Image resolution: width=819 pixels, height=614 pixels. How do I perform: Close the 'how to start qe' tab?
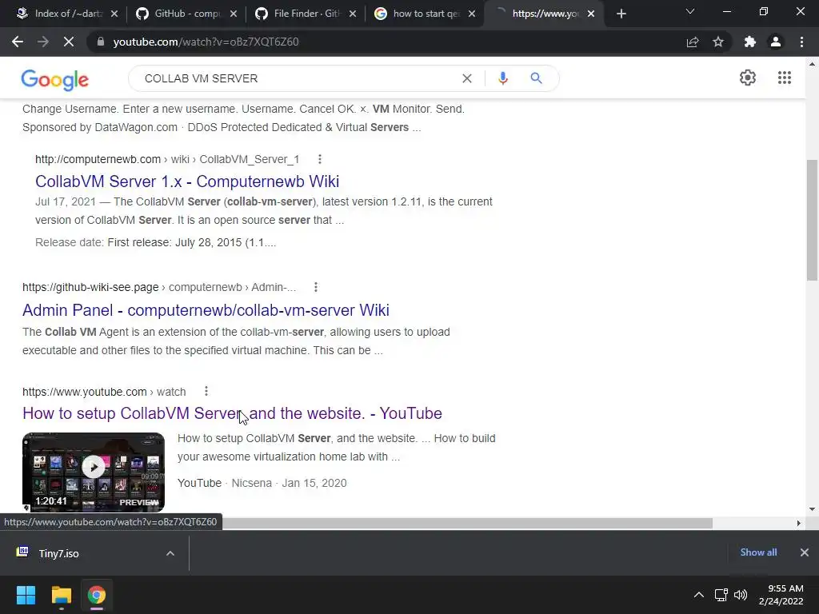click(472, 14)
